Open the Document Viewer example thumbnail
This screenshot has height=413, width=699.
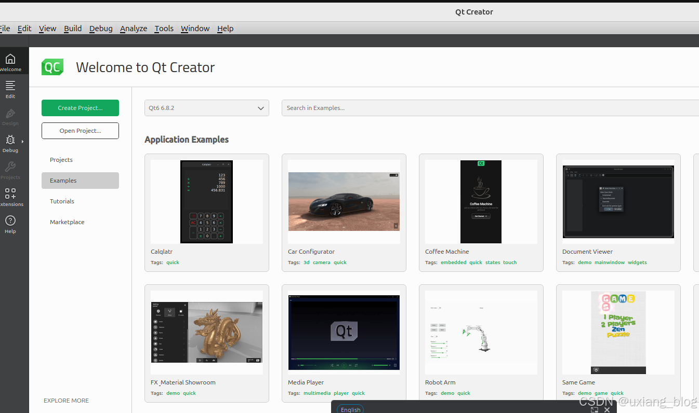(618, 201)
